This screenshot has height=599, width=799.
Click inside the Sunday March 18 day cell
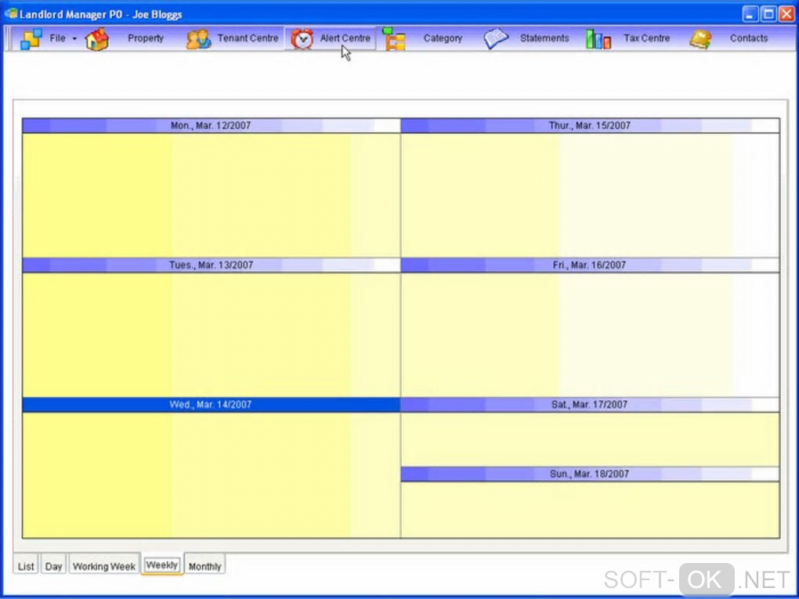(590, 510)
